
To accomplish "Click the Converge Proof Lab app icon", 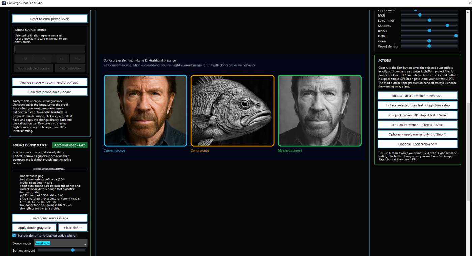I will point(4,3).
